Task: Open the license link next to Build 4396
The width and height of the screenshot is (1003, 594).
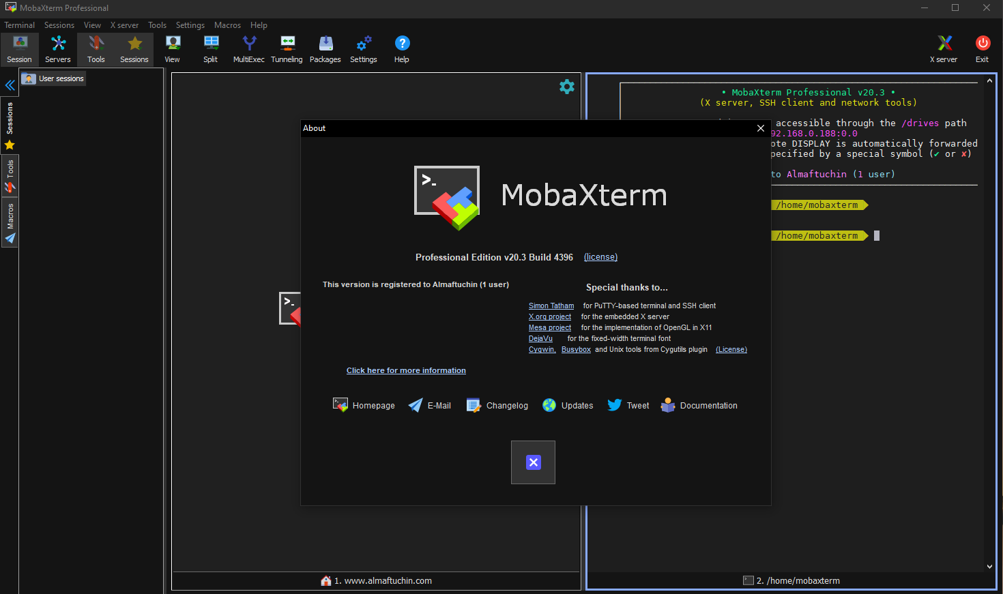Action: click(600, 257)
